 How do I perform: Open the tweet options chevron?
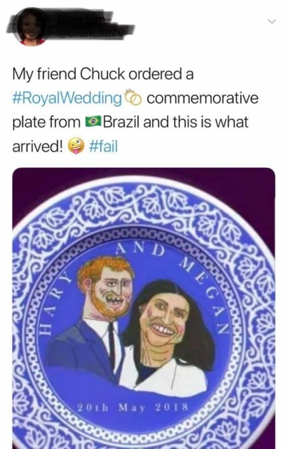[272, 21]
